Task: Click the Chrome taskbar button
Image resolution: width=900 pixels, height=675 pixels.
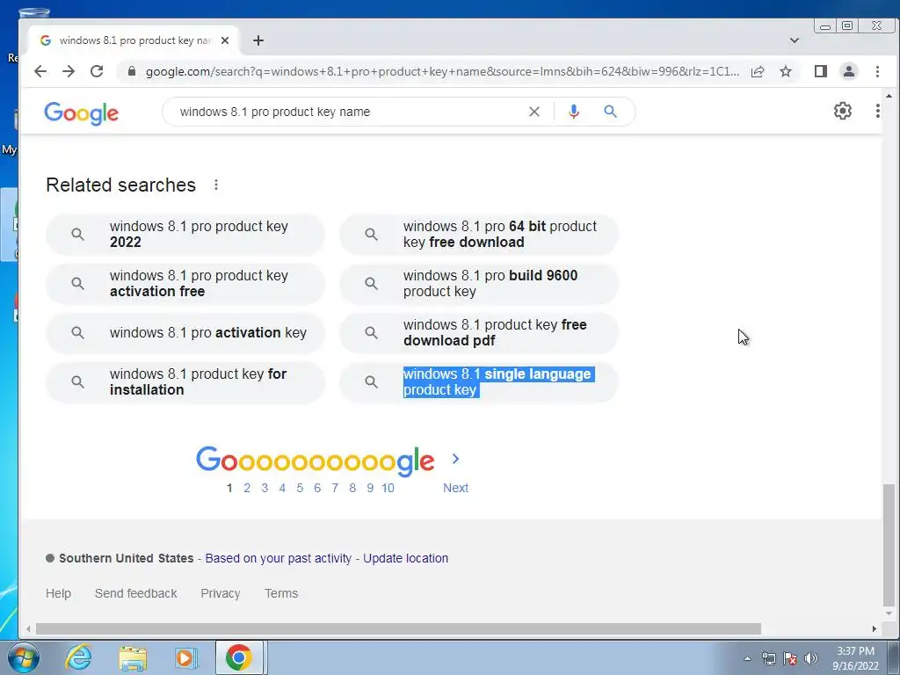Action: point(239,657)
